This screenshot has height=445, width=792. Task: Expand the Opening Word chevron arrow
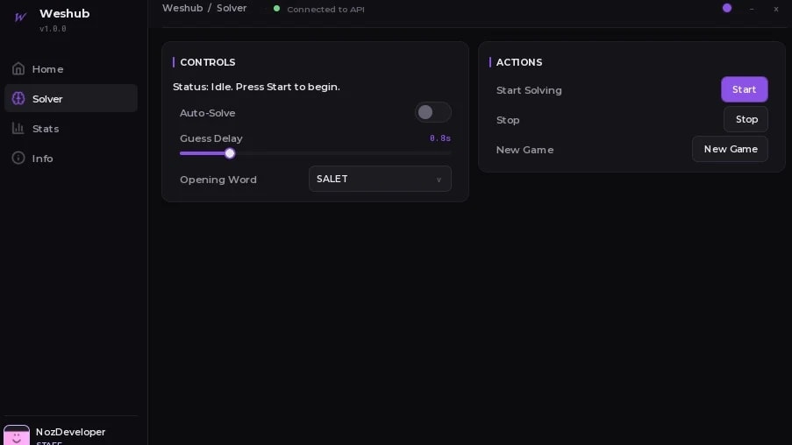click(x=439, y=180)
